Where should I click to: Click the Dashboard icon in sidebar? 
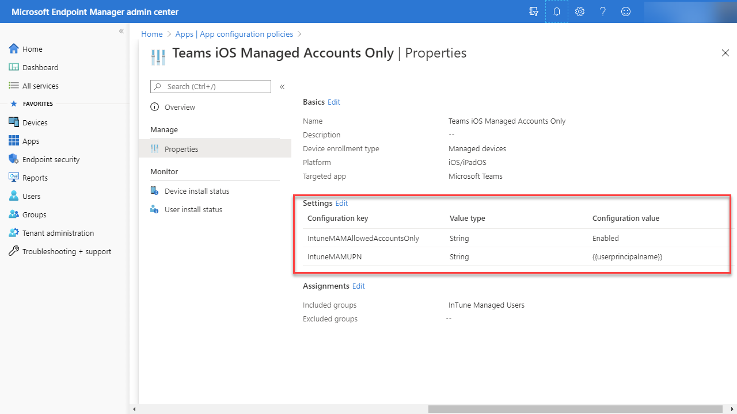tap(14, 67)
